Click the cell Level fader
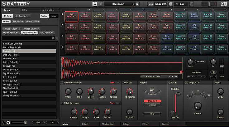The image size is (229, 127). pos(222,66)
